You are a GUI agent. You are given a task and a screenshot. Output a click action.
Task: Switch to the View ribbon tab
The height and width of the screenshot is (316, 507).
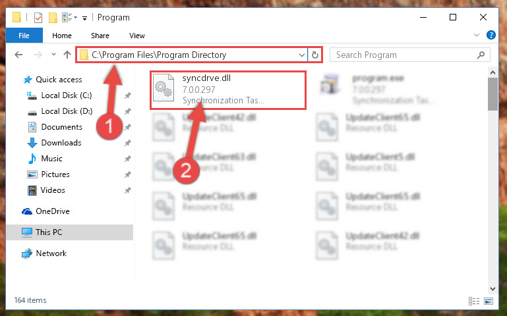[136, 36]
